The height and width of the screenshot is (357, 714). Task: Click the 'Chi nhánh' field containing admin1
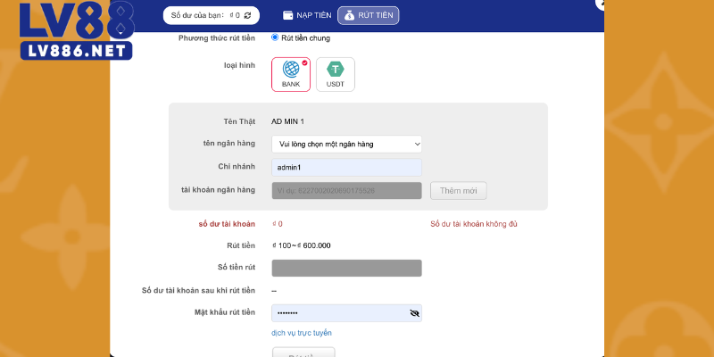click(346, 167)
